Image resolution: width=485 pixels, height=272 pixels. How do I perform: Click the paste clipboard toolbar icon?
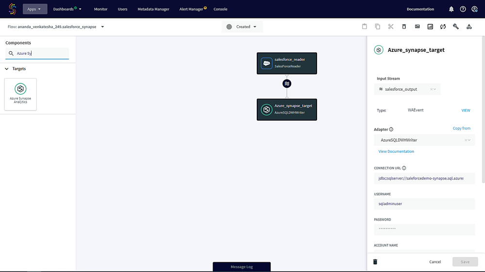pos(365,27)
